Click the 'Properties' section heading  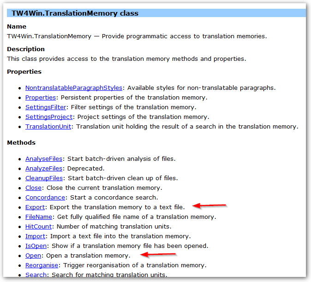24,72
